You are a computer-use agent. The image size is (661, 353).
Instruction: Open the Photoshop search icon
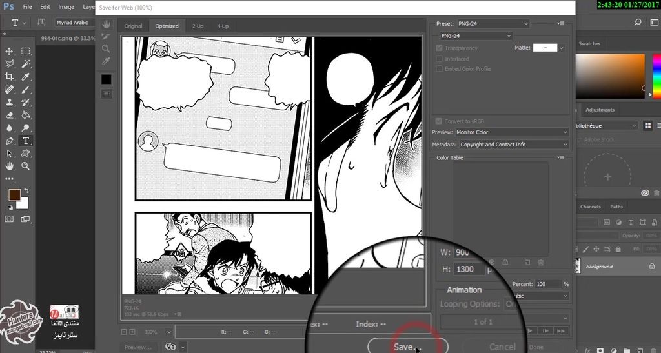(x=638, y=23)
